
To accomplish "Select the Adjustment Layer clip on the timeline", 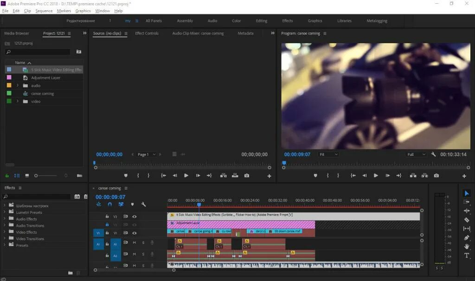I will pos(232,224).
